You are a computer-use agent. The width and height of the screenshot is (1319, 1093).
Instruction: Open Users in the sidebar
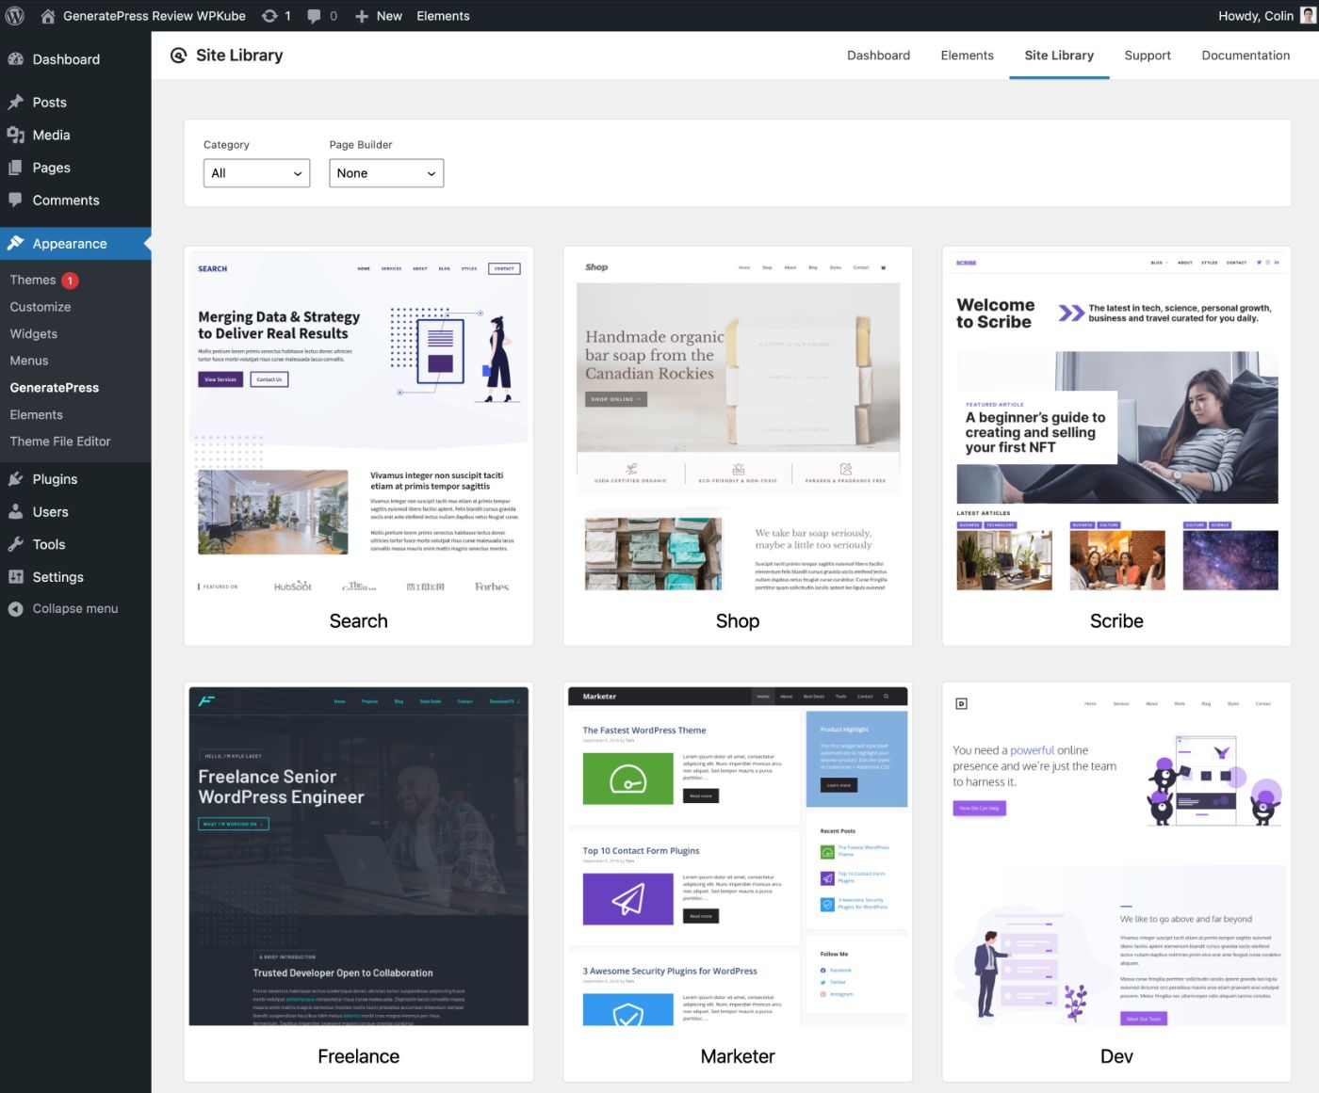pyautogui.click(x=51, y=512)
